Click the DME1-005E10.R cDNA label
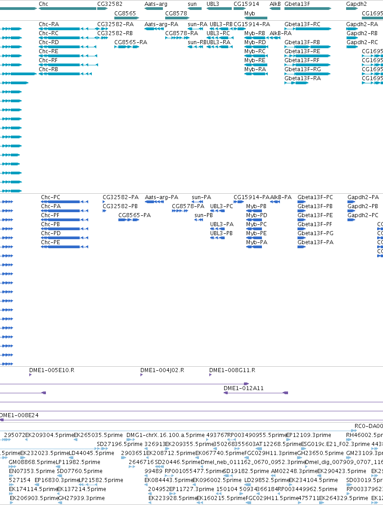The height and width of the screenshot is (505, 383). pyautogui.click(x=52, y=370)
